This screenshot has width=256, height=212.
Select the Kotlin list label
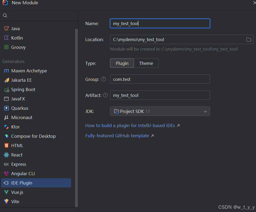[17, 38]
